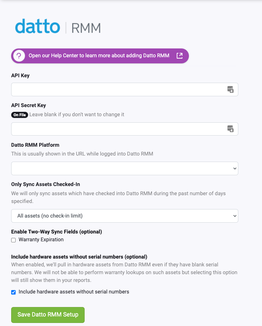Click the hardware assets checkbox label text
This screenshot has width=262, height=326.
(73, 292)
